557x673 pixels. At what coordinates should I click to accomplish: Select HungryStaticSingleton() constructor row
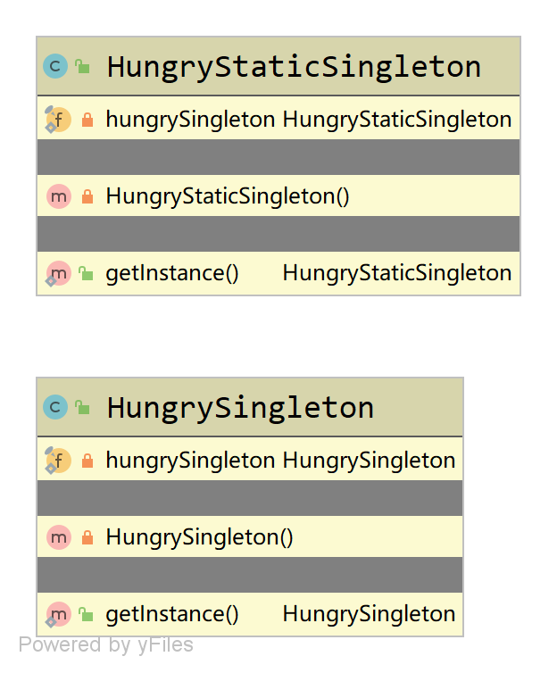(x=278, y=195)
